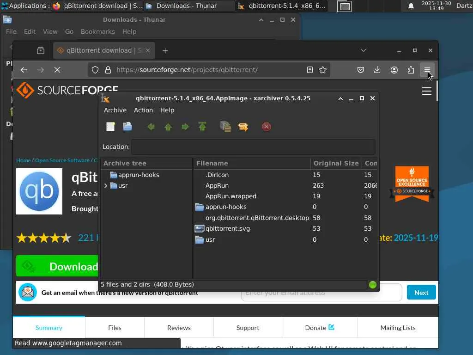Click the star rating on SourceForge

tap(44, 238)
